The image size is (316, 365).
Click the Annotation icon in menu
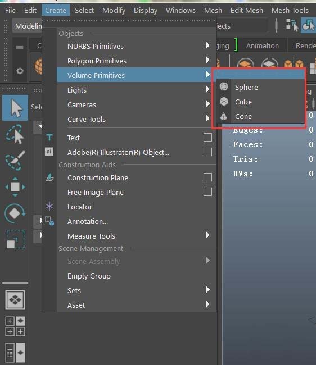49,221
